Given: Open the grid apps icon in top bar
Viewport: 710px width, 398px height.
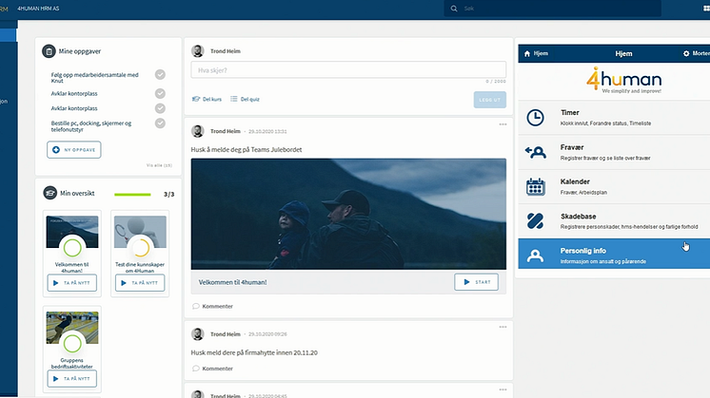Looking at the screenshot, I should 706,9.
